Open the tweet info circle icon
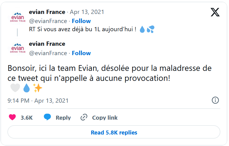Viewport: 229px width, 146px height. pos(215,100)
